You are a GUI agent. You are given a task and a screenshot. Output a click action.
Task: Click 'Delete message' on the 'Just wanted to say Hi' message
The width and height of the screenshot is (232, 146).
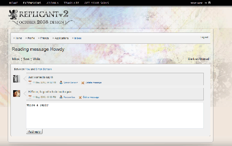94,82
